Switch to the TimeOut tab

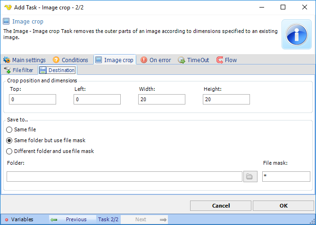(193, 60)
